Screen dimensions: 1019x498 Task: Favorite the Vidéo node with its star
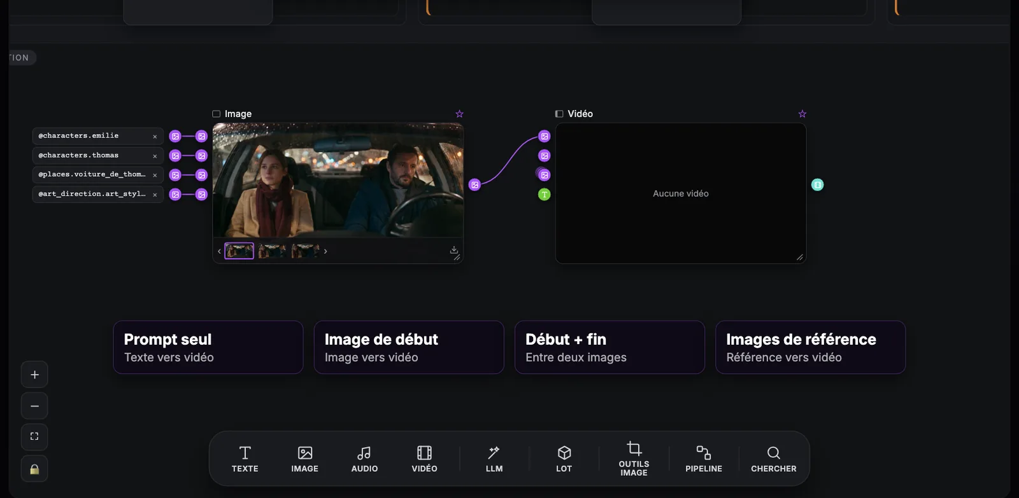coord(802,114)
